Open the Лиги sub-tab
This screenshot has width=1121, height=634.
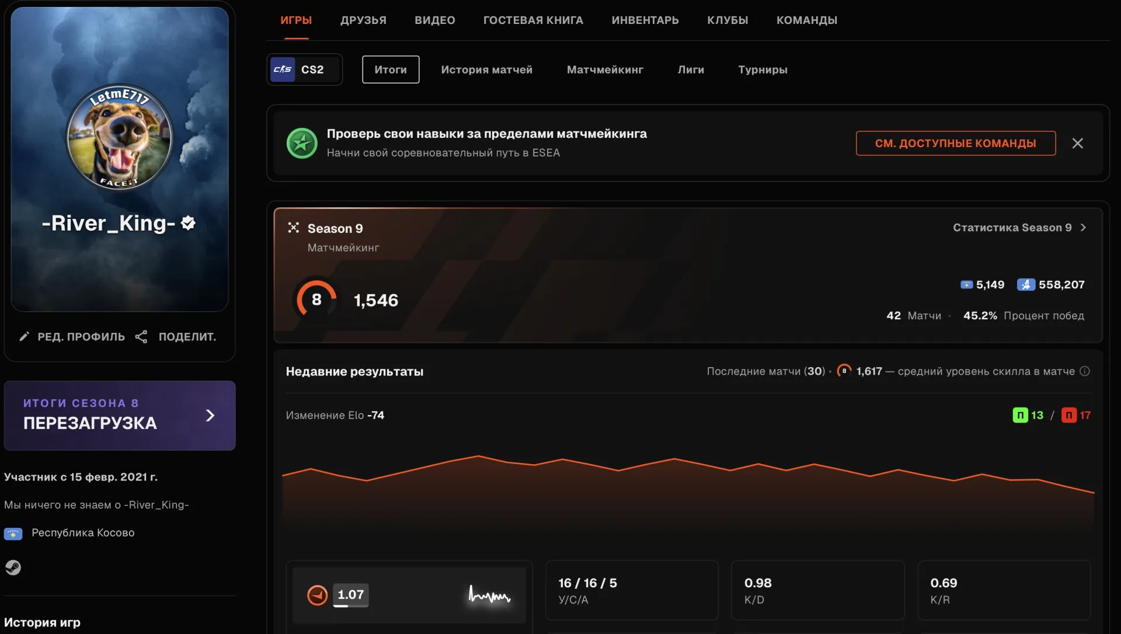click(691, 69)
